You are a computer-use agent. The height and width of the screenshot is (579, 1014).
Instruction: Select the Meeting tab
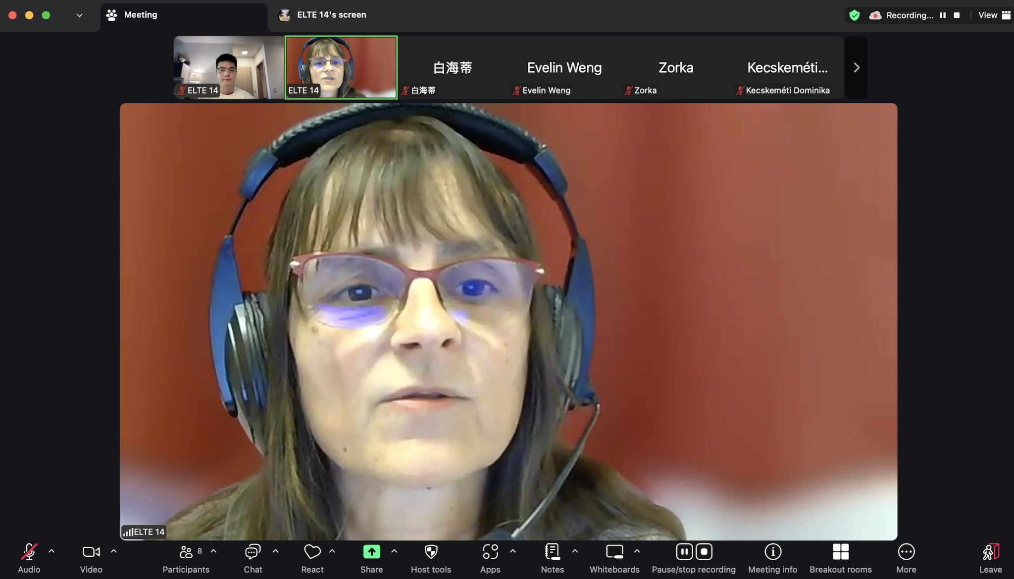tap(140, 15)
